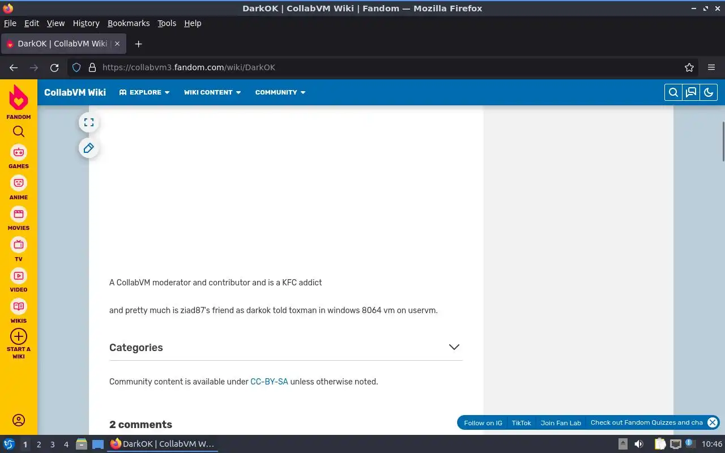Open the Wikis section icon
The width and height of the screenshot is (725, 453).
(19, 306)
